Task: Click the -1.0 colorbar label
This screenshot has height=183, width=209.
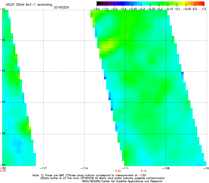Action: pyautogui.click(x=105, y=9)
